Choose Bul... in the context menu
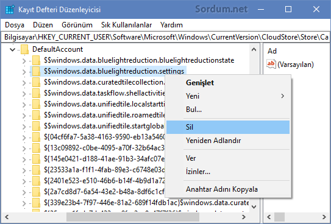The image size is (331, 224). [x=228, y=110]
